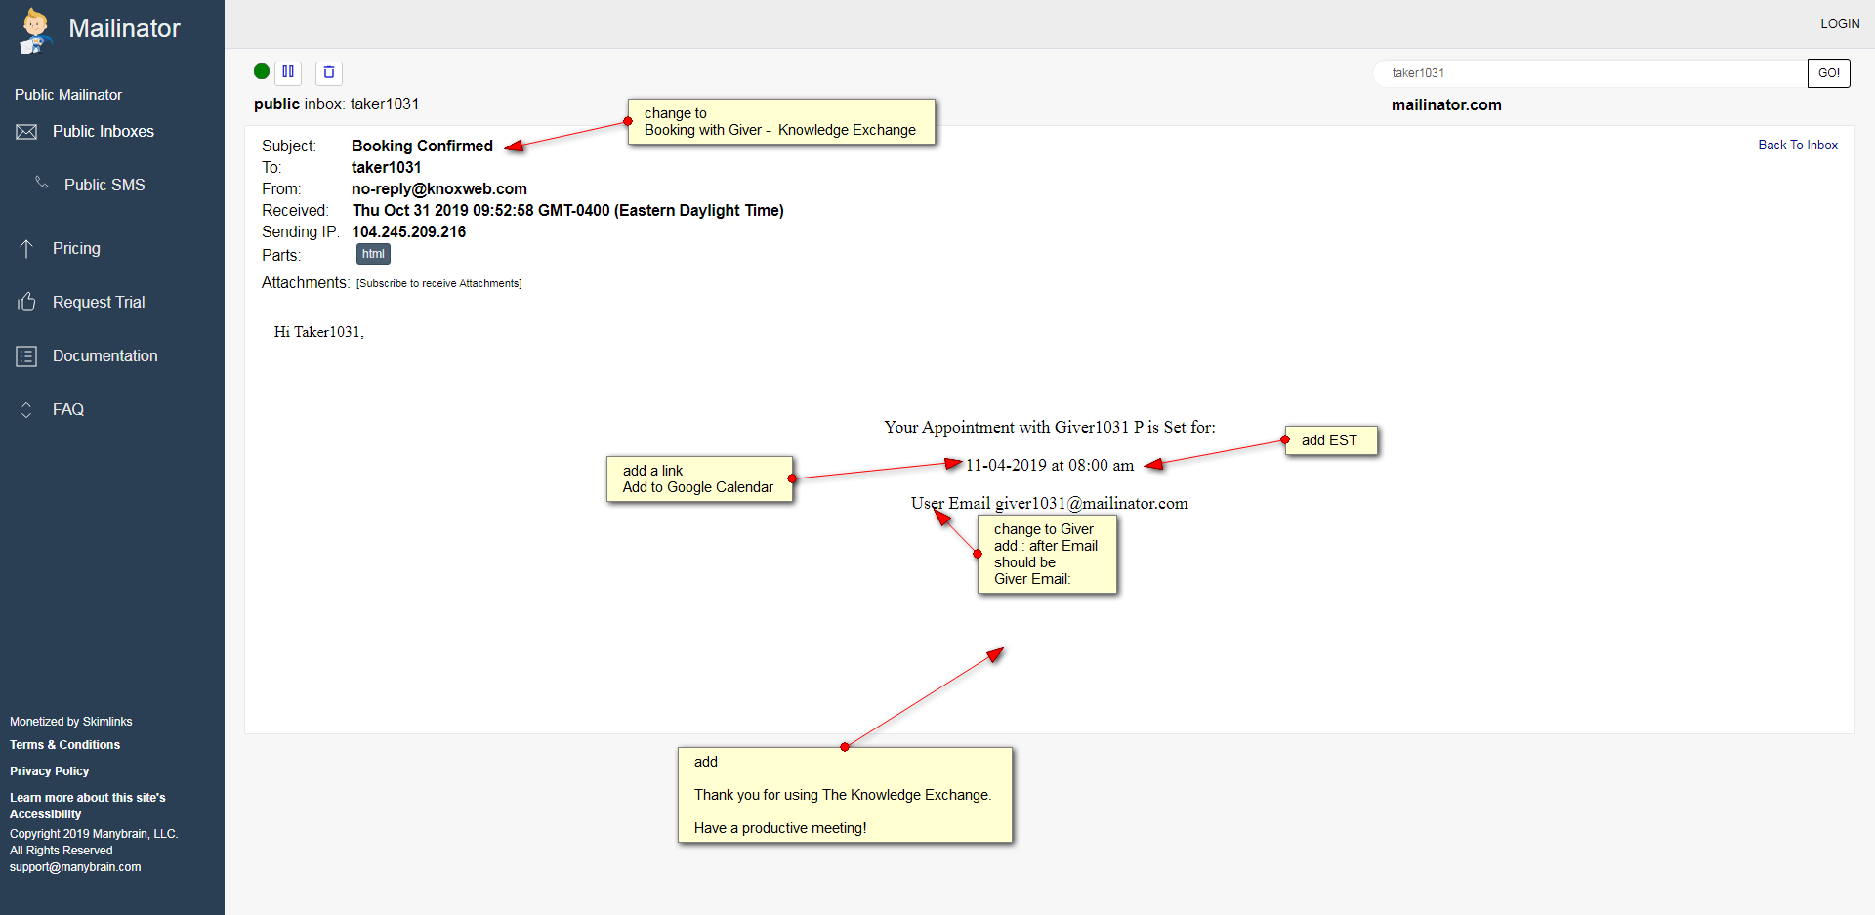The height and width of the screenshot is (915, 1875).
Task: Open Public Inboxes in the sidebar
Action: [x=104, y=132]
